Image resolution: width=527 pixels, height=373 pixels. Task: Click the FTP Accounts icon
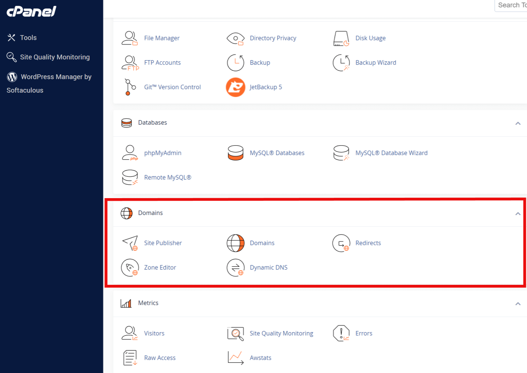pos(130,63)
